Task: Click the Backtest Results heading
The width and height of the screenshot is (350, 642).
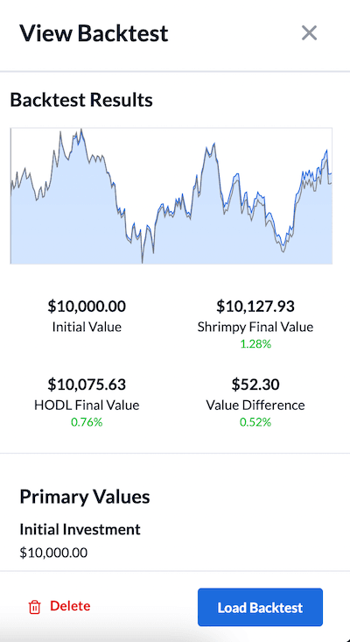Action: pyautogui.click(x=81, y=100)
